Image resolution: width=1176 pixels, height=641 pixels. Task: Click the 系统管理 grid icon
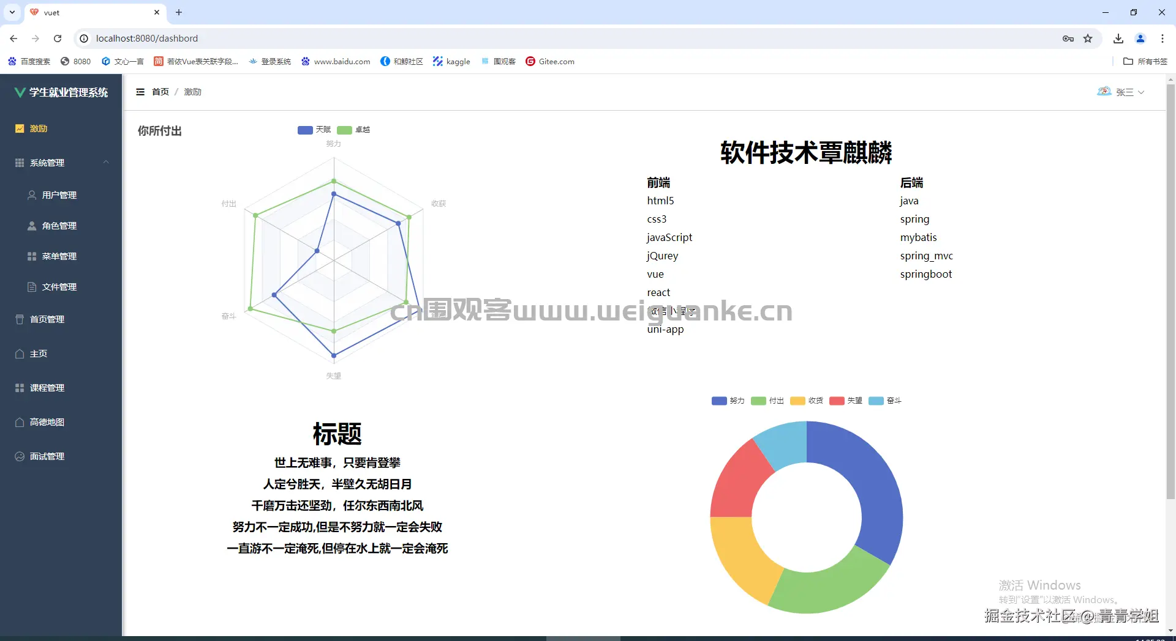[20, 163]
